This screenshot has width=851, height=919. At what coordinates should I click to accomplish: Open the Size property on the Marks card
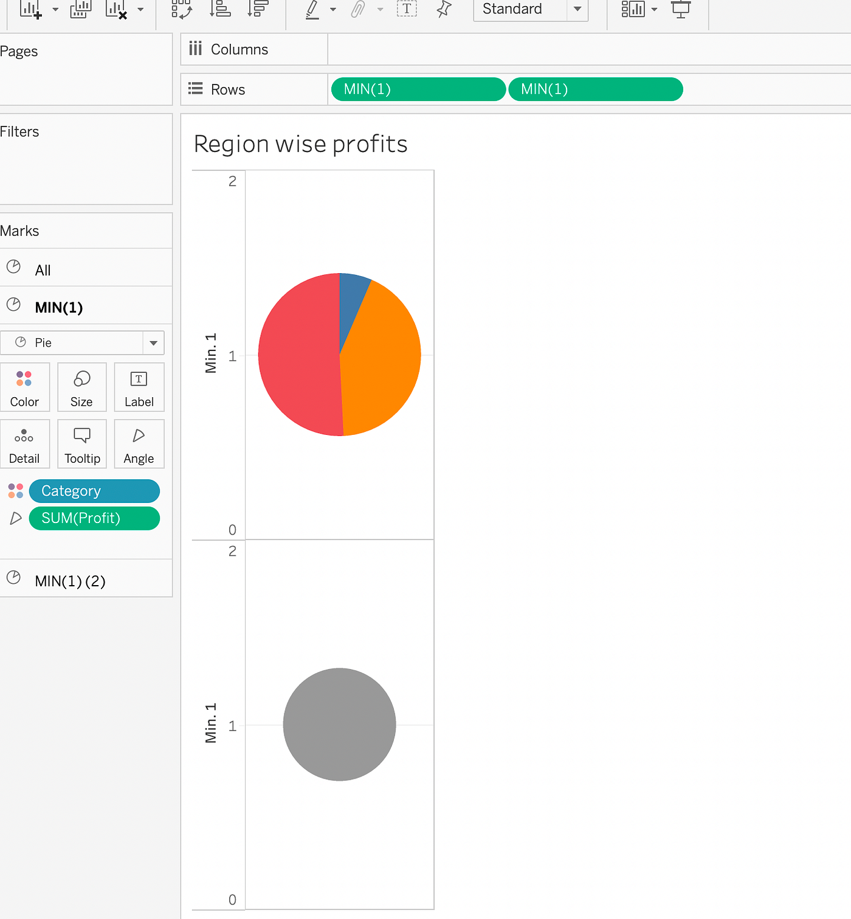81,387
